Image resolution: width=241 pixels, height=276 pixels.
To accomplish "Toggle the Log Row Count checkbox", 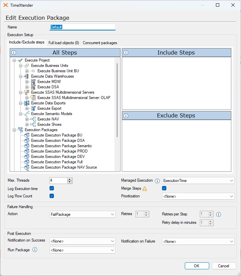I will coord(52,196).
